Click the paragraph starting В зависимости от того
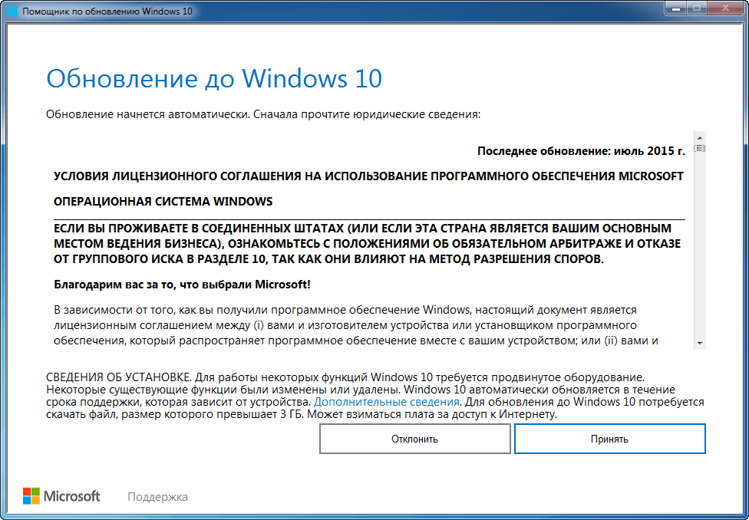The image size is (749, 520). click(x=356, y=325)
